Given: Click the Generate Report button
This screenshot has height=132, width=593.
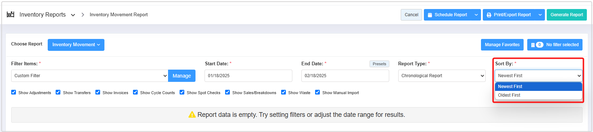Looking at the screenshot, I should [567, 15].
